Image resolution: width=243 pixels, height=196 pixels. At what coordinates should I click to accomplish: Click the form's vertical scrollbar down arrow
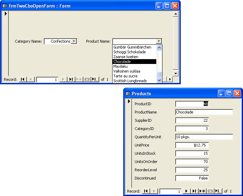(x=175, y=73)
